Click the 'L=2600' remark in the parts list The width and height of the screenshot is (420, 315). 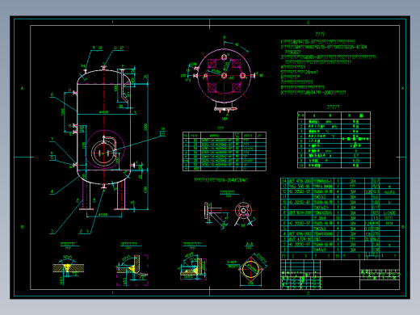tap(389, 212)
